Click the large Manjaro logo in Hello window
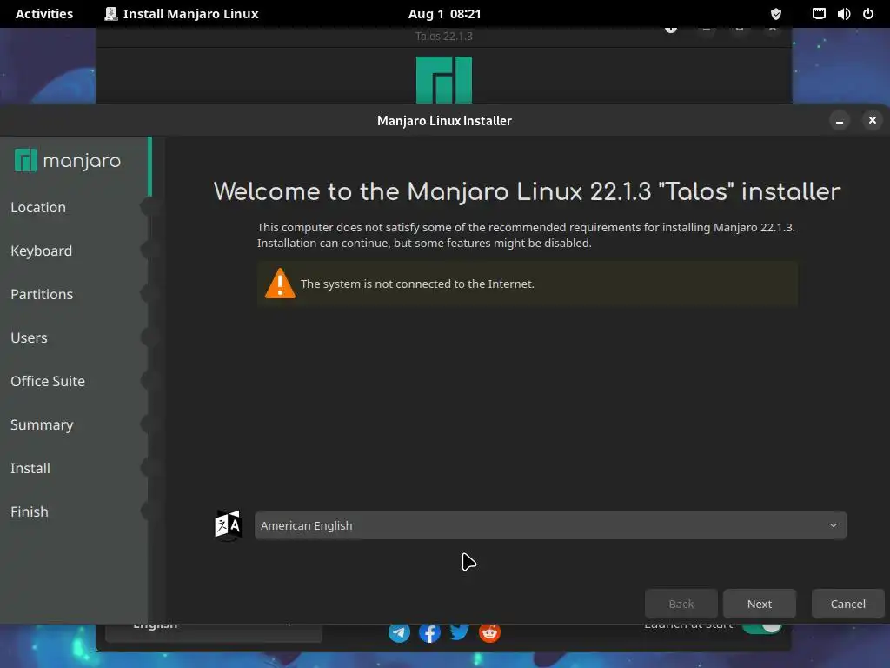 pos(444,79)
